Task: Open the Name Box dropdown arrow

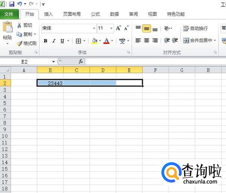Action: [54, 62]
